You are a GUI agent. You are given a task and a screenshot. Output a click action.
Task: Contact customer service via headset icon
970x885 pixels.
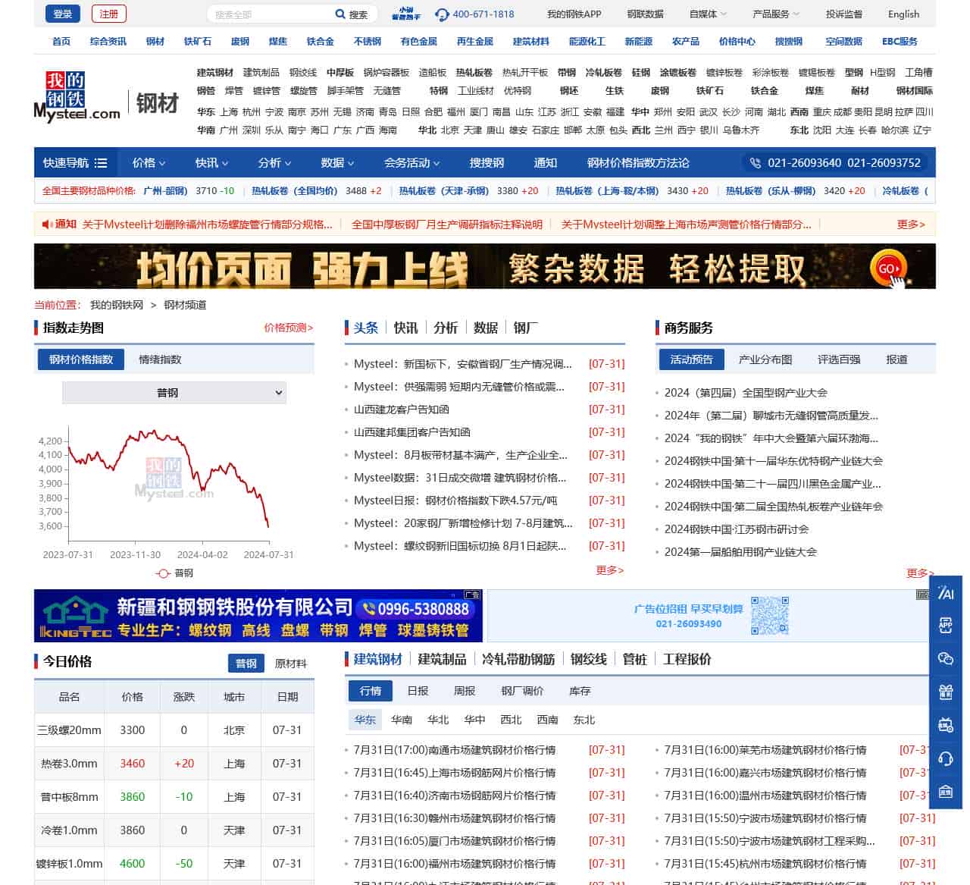[x=946, y=759]
